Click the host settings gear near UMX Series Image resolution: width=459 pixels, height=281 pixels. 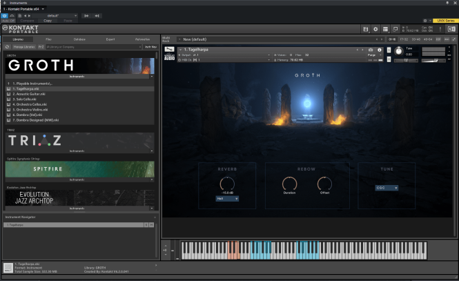[x=425, y=21]
